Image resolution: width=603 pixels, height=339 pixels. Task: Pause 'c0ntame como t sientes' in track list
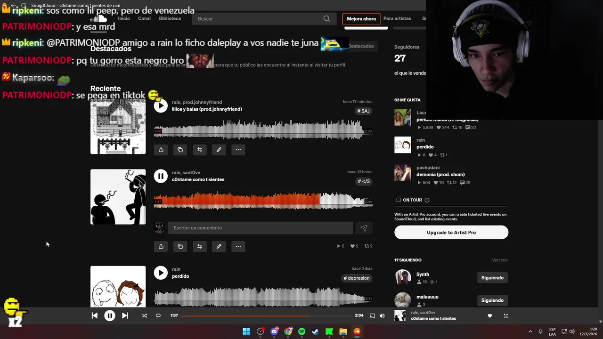coord(161,176)
